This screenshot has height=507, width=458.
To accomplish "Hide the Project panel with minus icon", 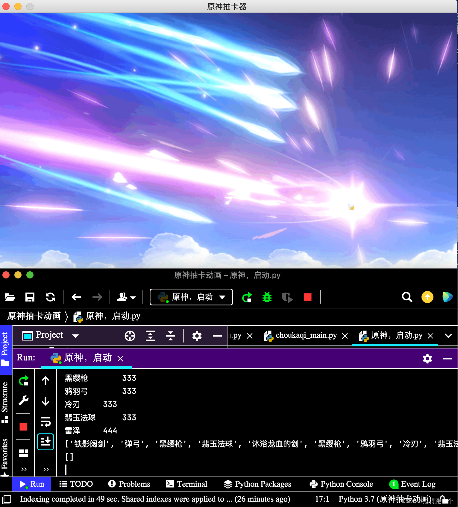I will (217, 336).
